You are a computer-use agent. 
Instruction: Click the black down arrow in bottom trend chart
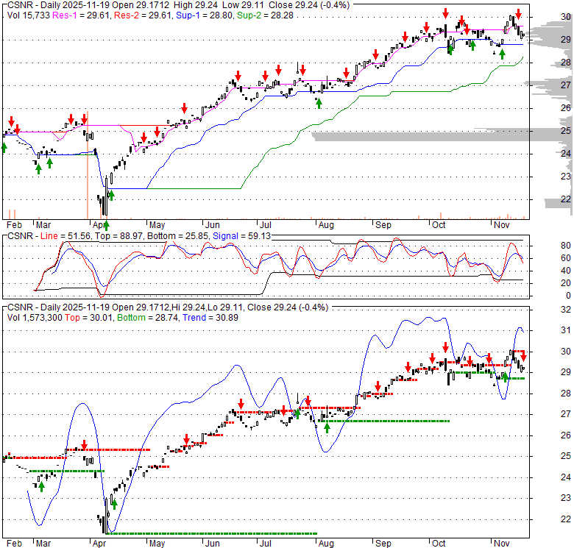point(298,398)
